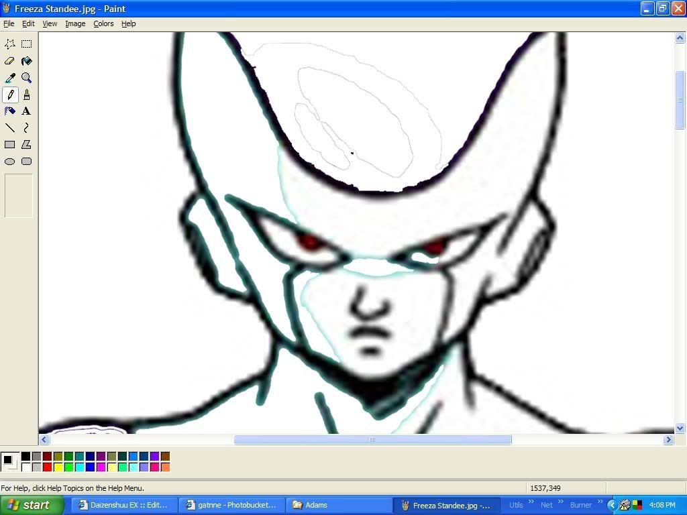Pick the Rectangle shape tool
This screenshot has height=515, width=687.
[x=9, y=145]
